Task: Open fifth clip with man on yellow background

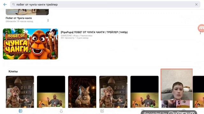Action: 144,92
